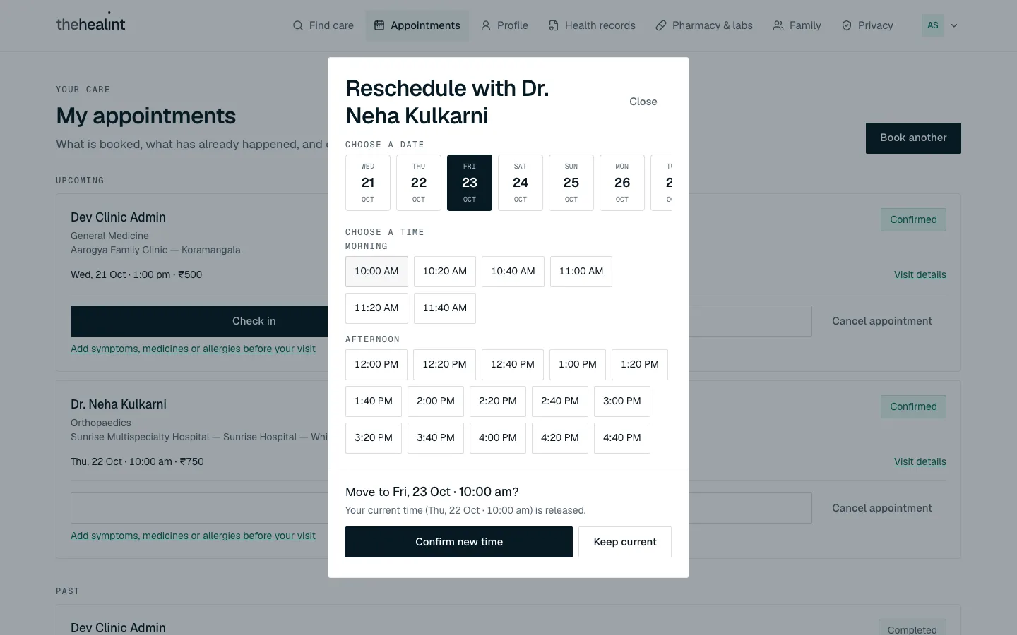This screenshot has height=635, width=1017.
Task: Click Keep current button
Action: pyautogui.click(x=625, y=542)
